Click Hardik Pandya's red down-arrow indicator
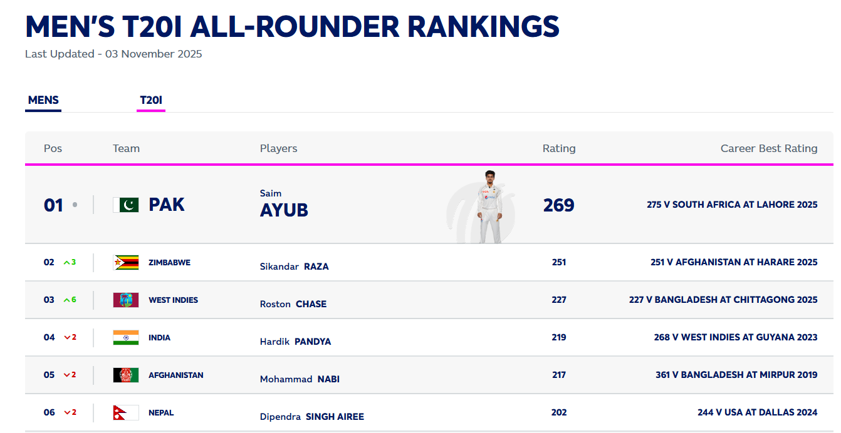841x433 pixels. (67, 337)
